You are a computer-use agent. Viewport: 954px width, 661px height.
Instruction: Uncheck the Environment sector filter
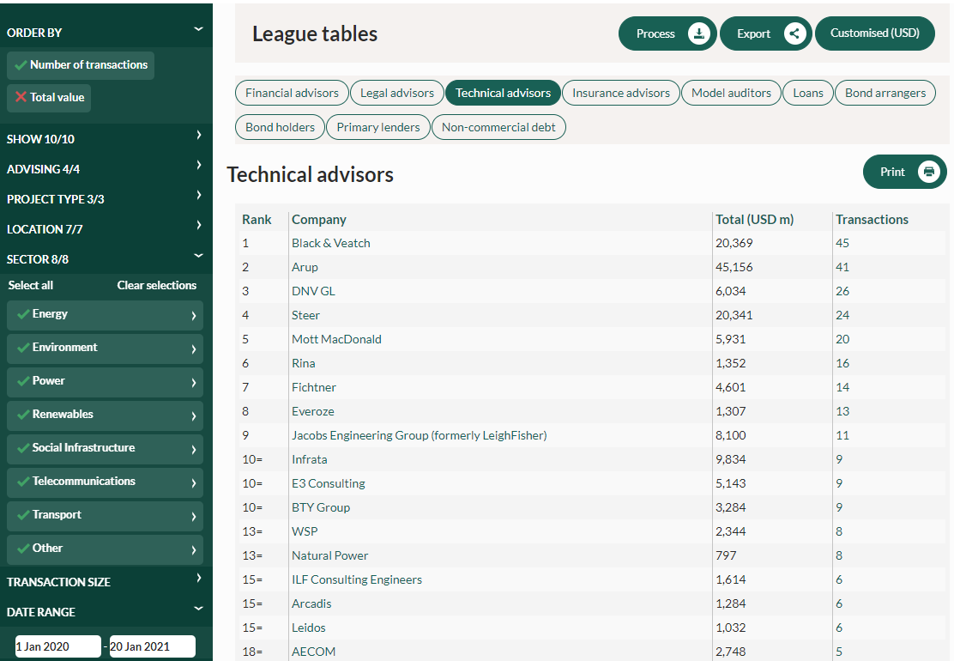pyautogui.click(x=24, y=348)
